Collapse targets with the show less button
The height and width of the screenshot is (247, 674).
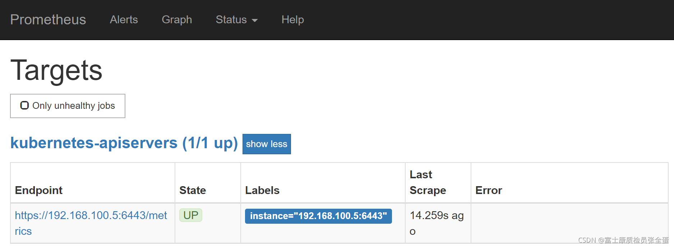[267, 144]
